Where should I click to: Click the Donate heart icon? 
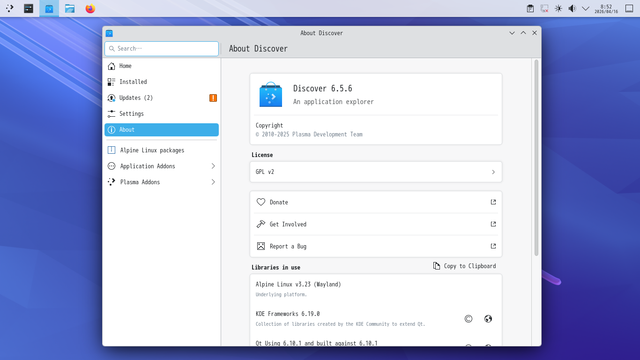point(261,202)
